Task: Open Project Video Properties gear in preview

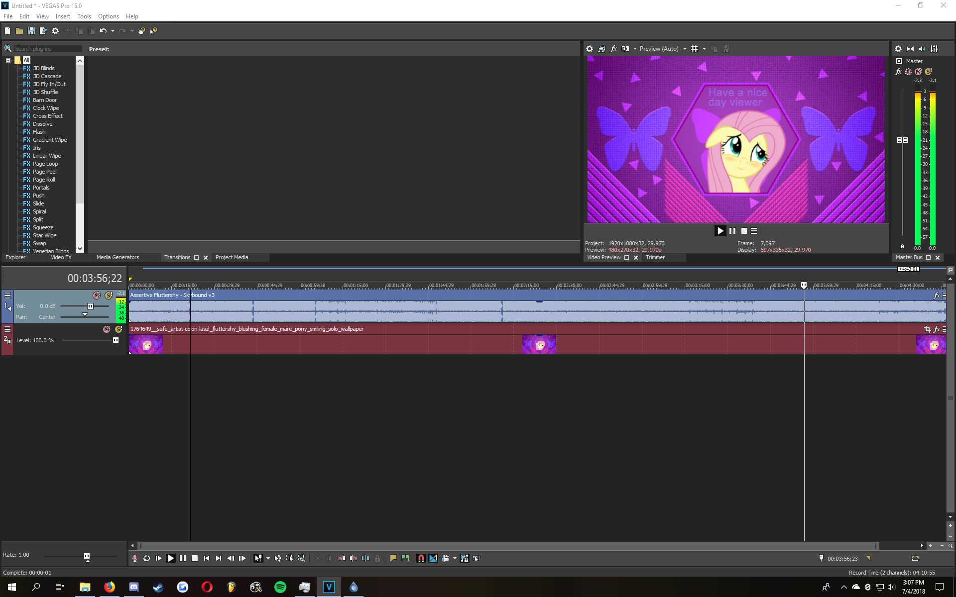Action: coord(590,49)
